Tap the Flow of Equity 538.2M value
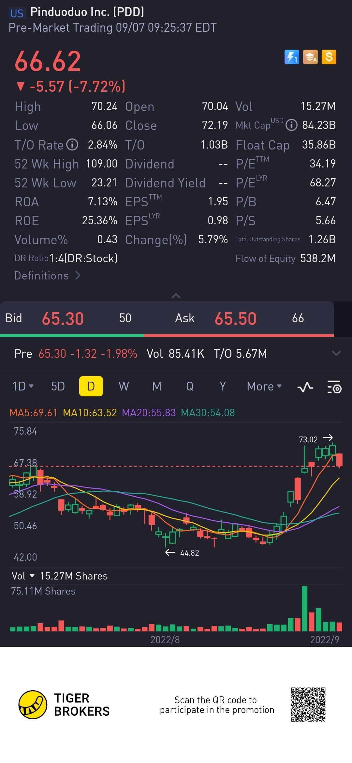 (x=318, y=258)
